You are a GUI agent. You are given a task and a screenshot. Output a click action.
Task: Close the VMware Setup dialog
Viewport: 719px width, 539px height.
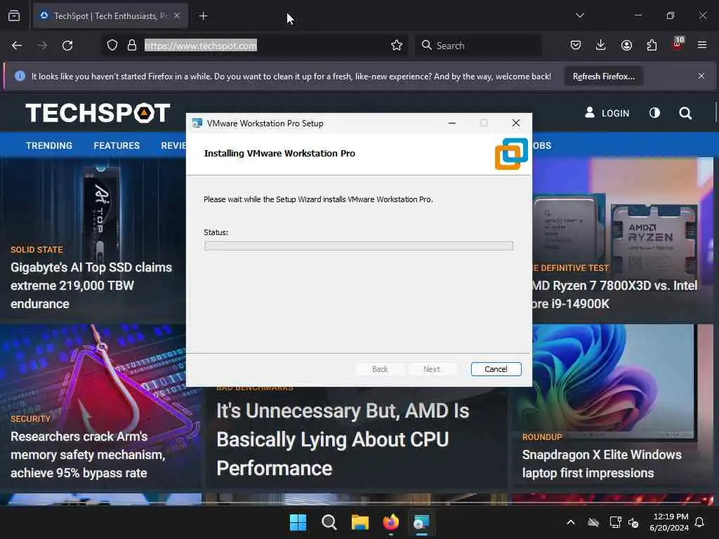click(x=516, y=123)
